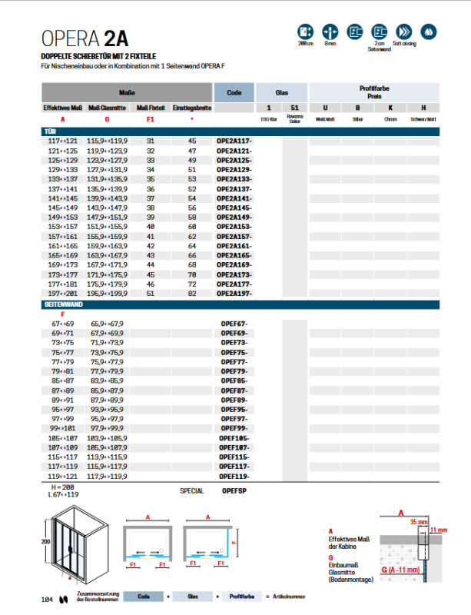
Task: Click code 'OPE2A153-'
Action: click(234, 227)
